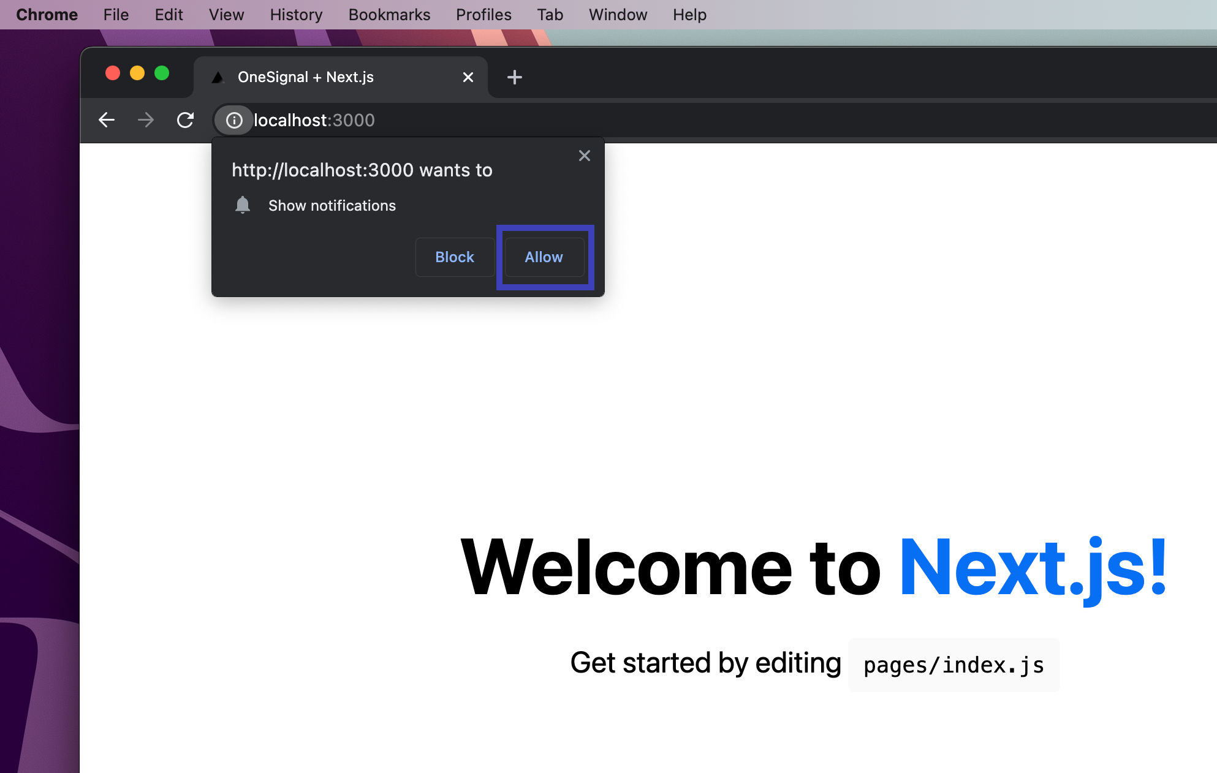
Task: Click 'http://localhost:3000 wants to' text
Action: [362, 170]
